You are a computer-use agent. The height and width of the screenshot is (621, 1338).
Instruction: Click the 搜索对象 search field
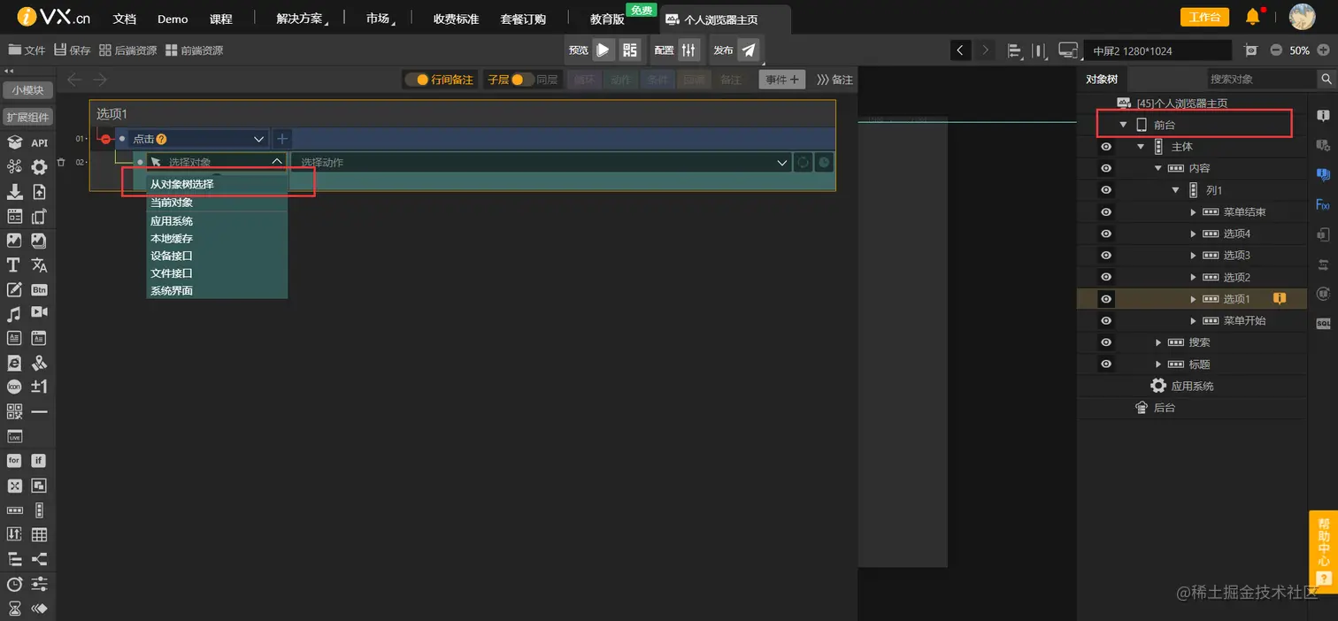[x=1263, y=79]
